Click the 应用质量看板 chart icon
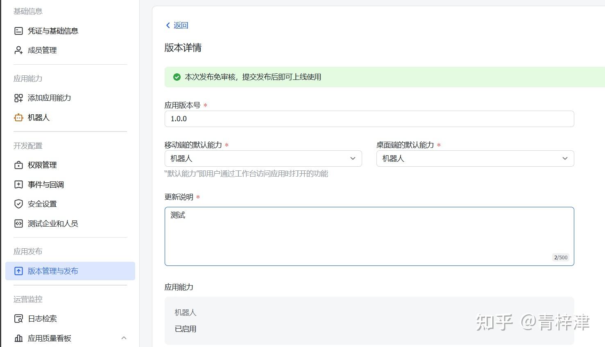 (x=18, y=338)
